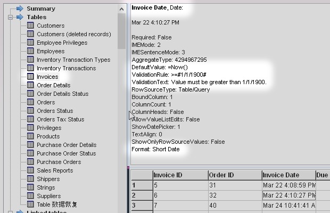This screenshot has height=213, width=330.
Task: Click the Invoices table icon
Action: tap(30, 77)
